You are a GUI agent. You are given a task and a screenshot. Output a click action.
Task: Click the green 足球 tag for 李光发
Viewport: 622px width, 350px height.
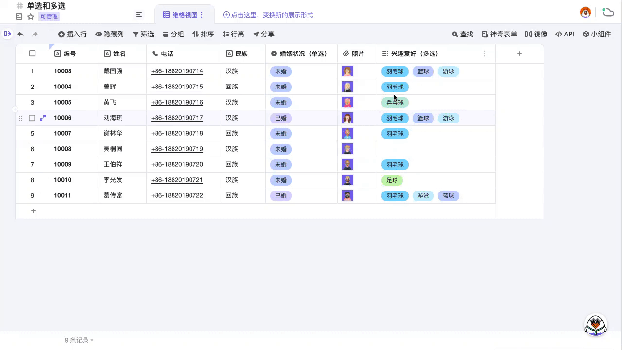[392, 180]
